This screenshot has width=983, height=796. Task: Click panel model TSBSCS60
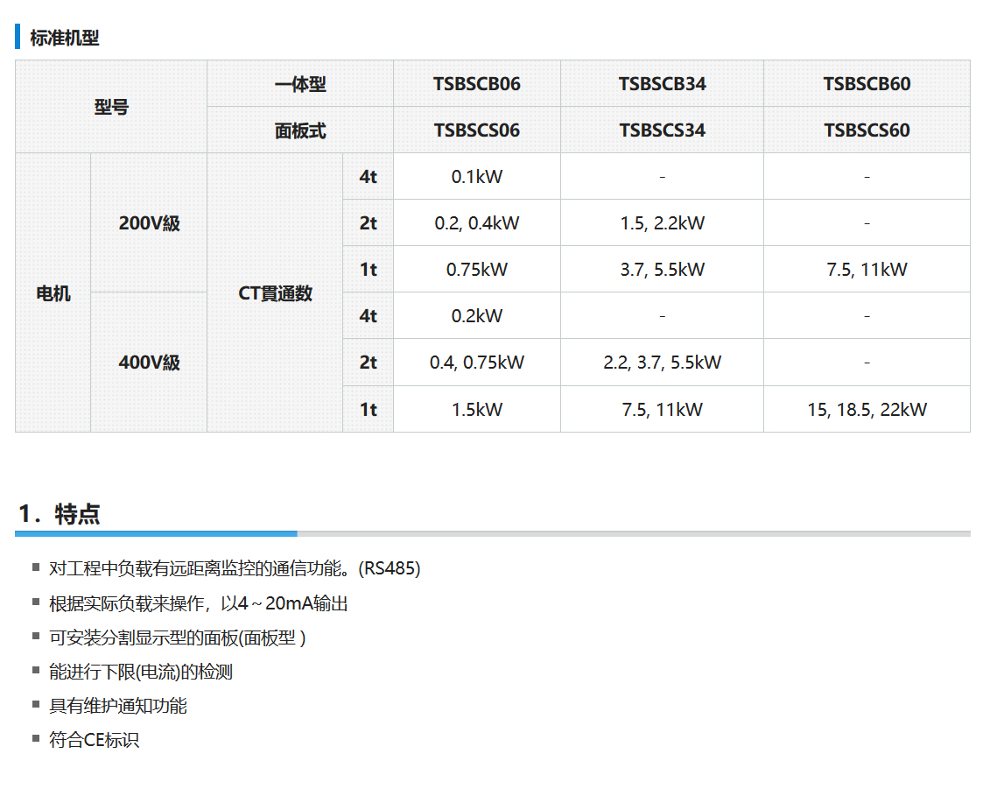coord(867,130)
